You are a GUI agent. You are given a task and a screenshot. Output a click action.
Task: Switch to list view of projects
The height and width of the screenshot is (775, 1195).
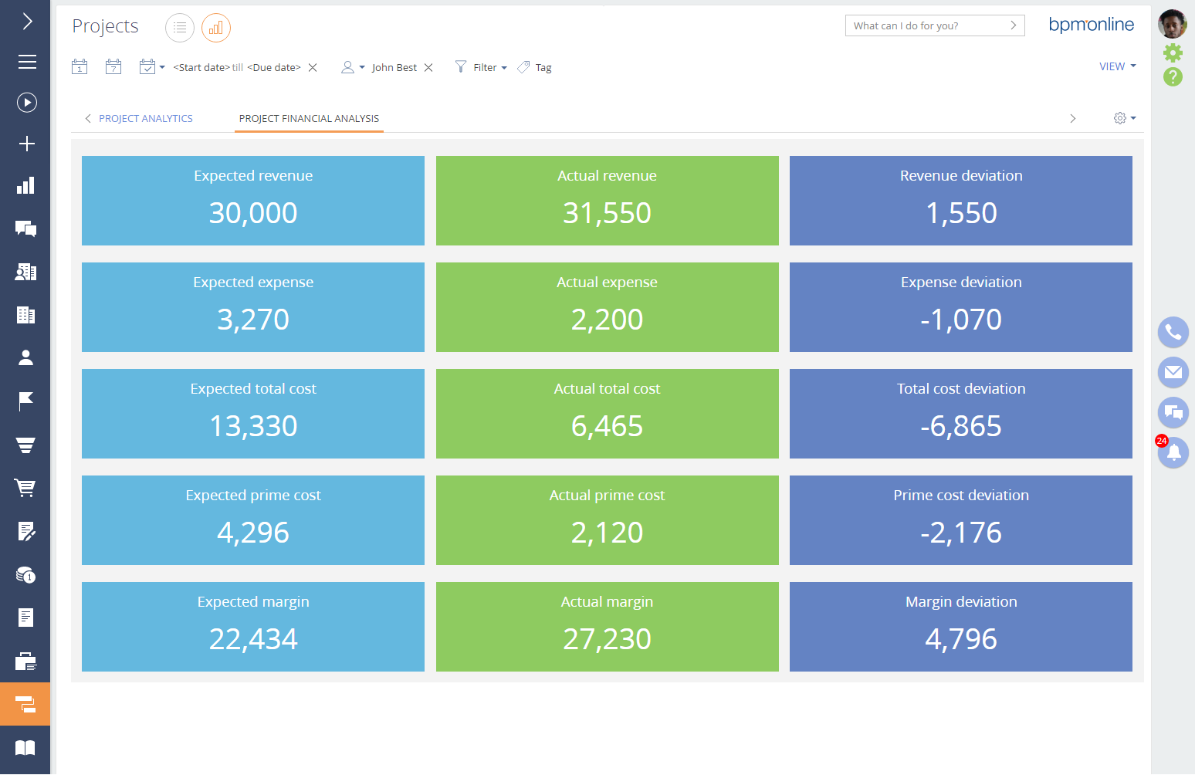(x=179, y=28)
